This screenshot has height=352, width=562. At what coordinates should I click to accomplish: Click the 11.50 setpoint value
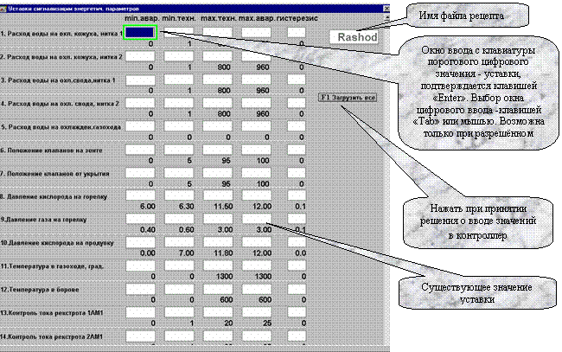[223, 207]
